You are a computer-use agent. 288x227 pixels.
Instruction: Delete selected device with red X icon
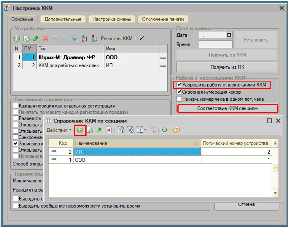point(46,38)
